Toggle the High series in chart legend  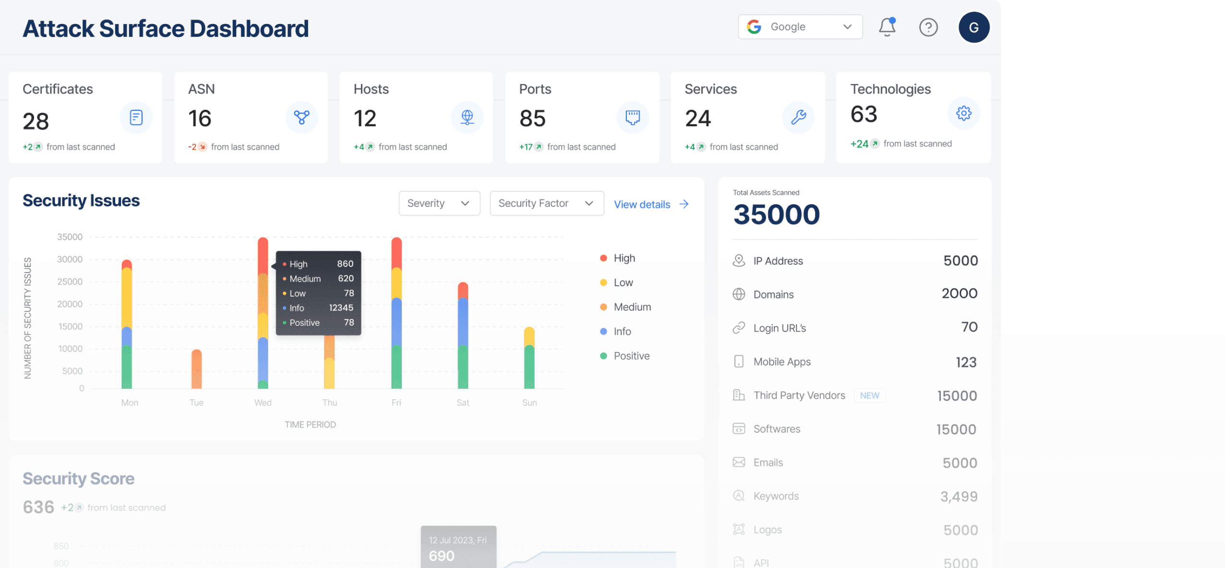pyautogui.click(x=624, y=258)
